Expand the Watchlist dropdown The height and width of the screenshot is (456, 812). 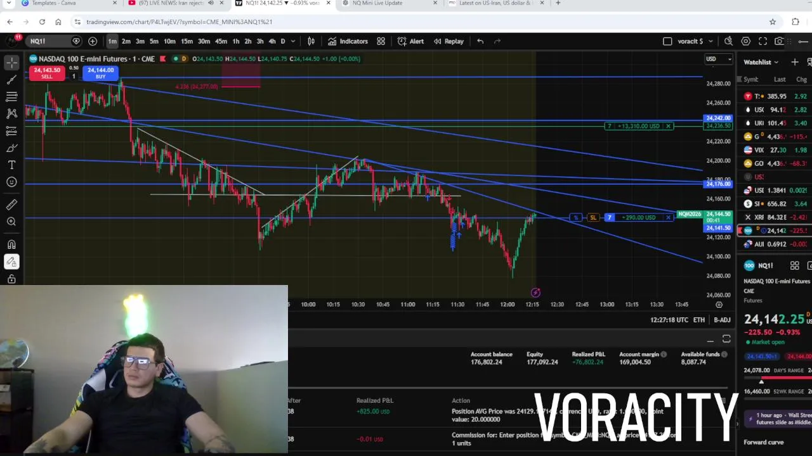(761, 62)
